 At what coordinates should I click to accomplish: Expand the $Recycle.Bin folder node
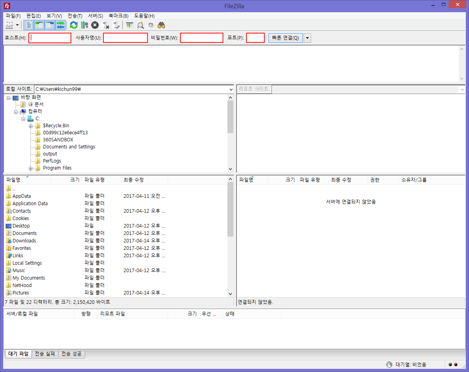pos(30,126)
